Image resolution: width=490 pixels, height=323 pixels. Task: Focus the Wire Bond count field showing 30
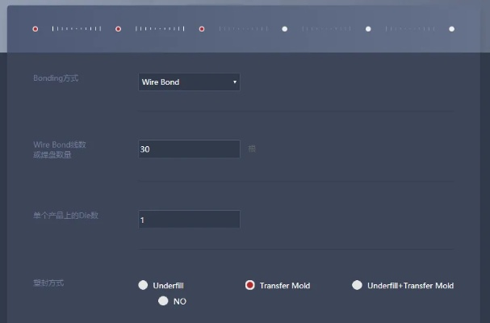coord(189,149)
